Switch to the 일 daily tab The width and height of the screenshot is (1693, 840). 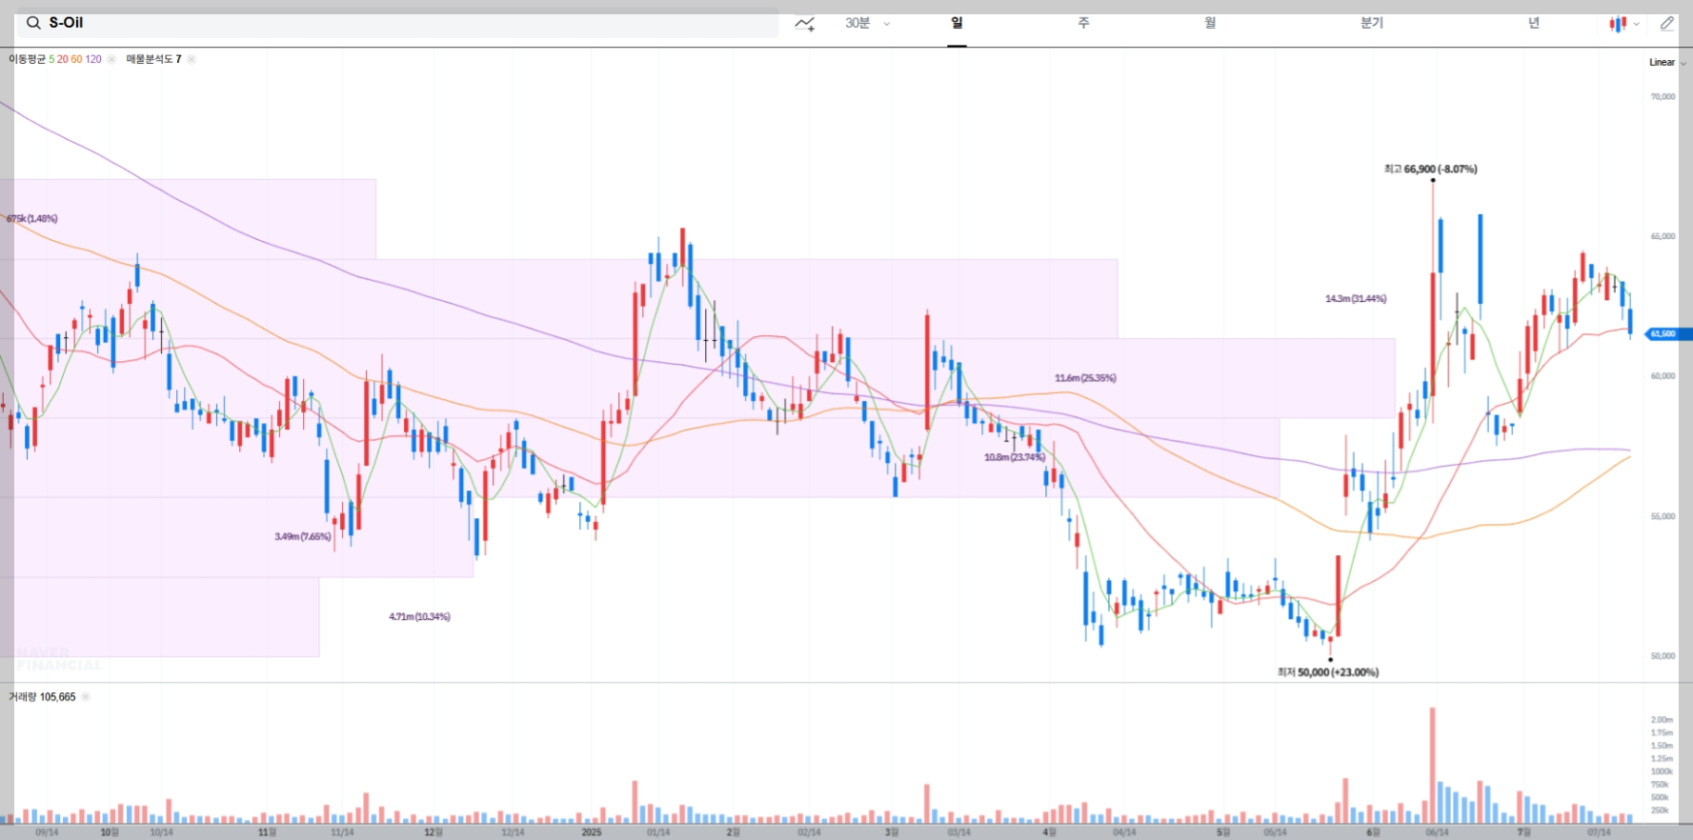coord(957,23)
